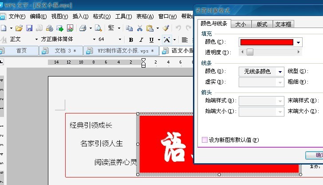Viewport: 323px width, 185px height.
Task: Open the 工具 menu
Action: pos(123,16)
